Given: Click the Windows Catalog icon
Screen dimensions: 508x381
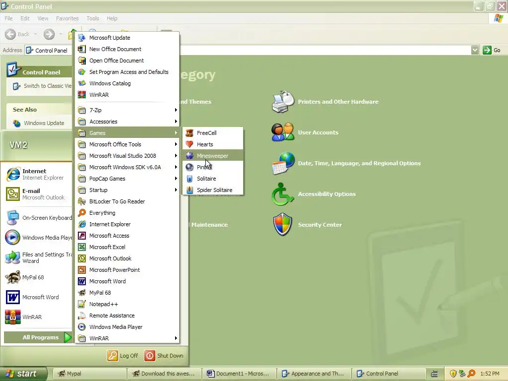Looking at the screenshot, I should pos(82,83).
